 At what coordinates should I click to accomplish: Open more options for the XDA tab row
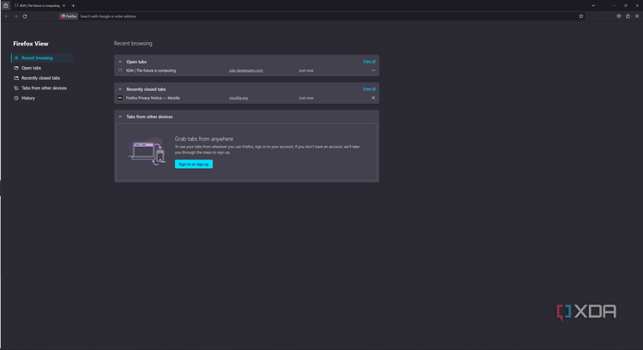pos(373,70)
